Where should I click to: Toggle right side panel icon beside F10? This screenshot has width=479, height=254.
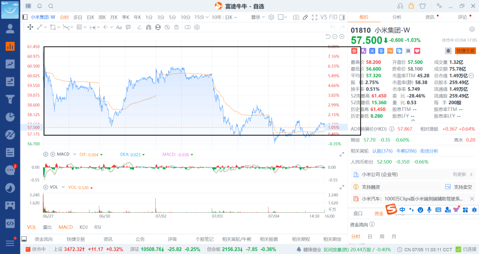click(x=342, y=17)
